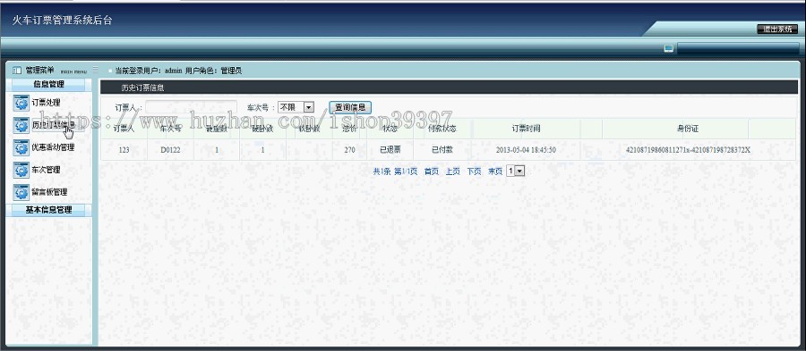Click the 身份证 column header
Image resolution: width=806 pixels, height=351 pixels.
tap(688, 129)
